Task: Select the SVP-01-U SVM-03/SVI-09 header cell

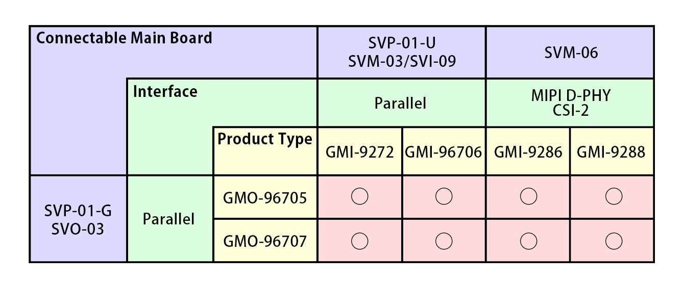Action: point(401,53)
